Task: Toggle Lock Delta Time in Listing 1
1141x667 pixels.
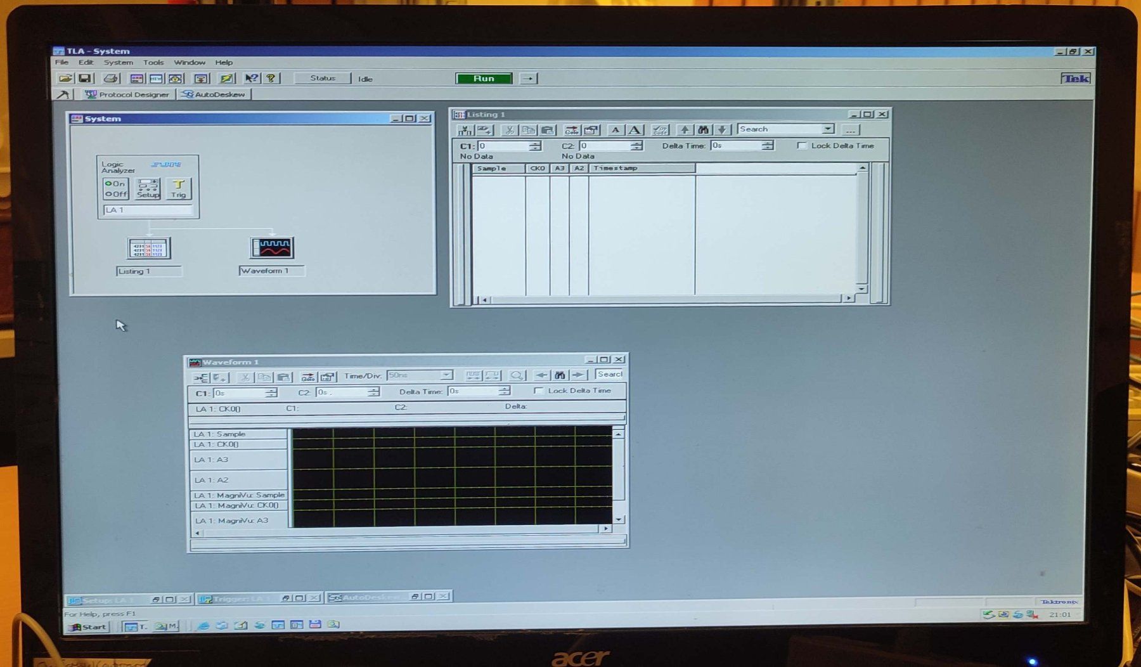Action: coord(802,145)
